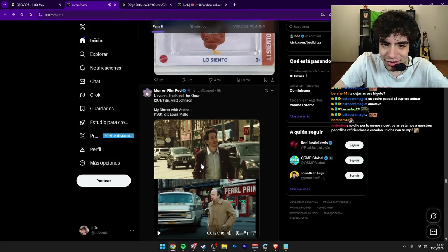Open Steam from the taskbar
The image size is (448, 252).
204,246
